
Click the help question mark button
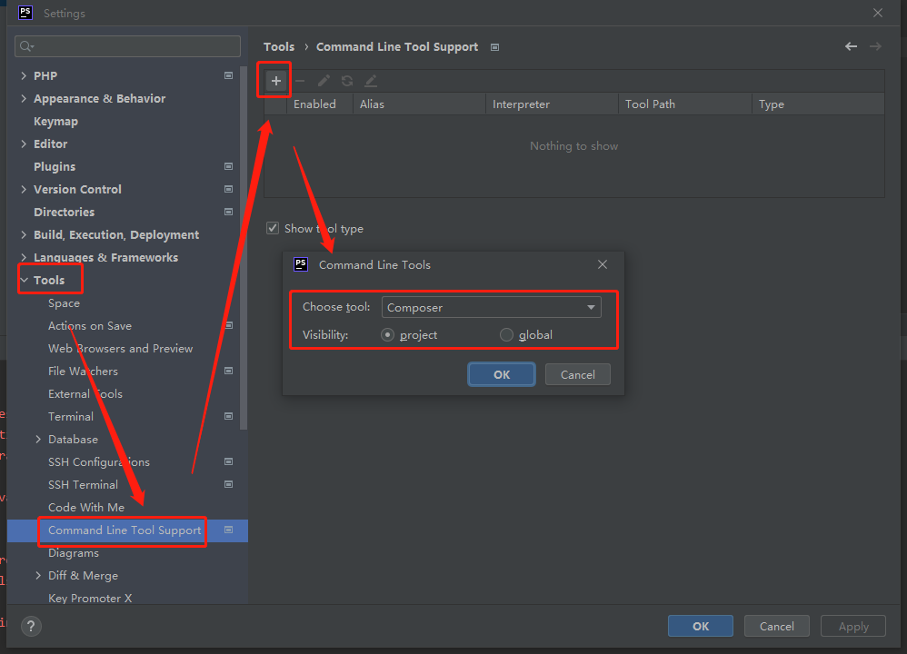click(31, 626)
